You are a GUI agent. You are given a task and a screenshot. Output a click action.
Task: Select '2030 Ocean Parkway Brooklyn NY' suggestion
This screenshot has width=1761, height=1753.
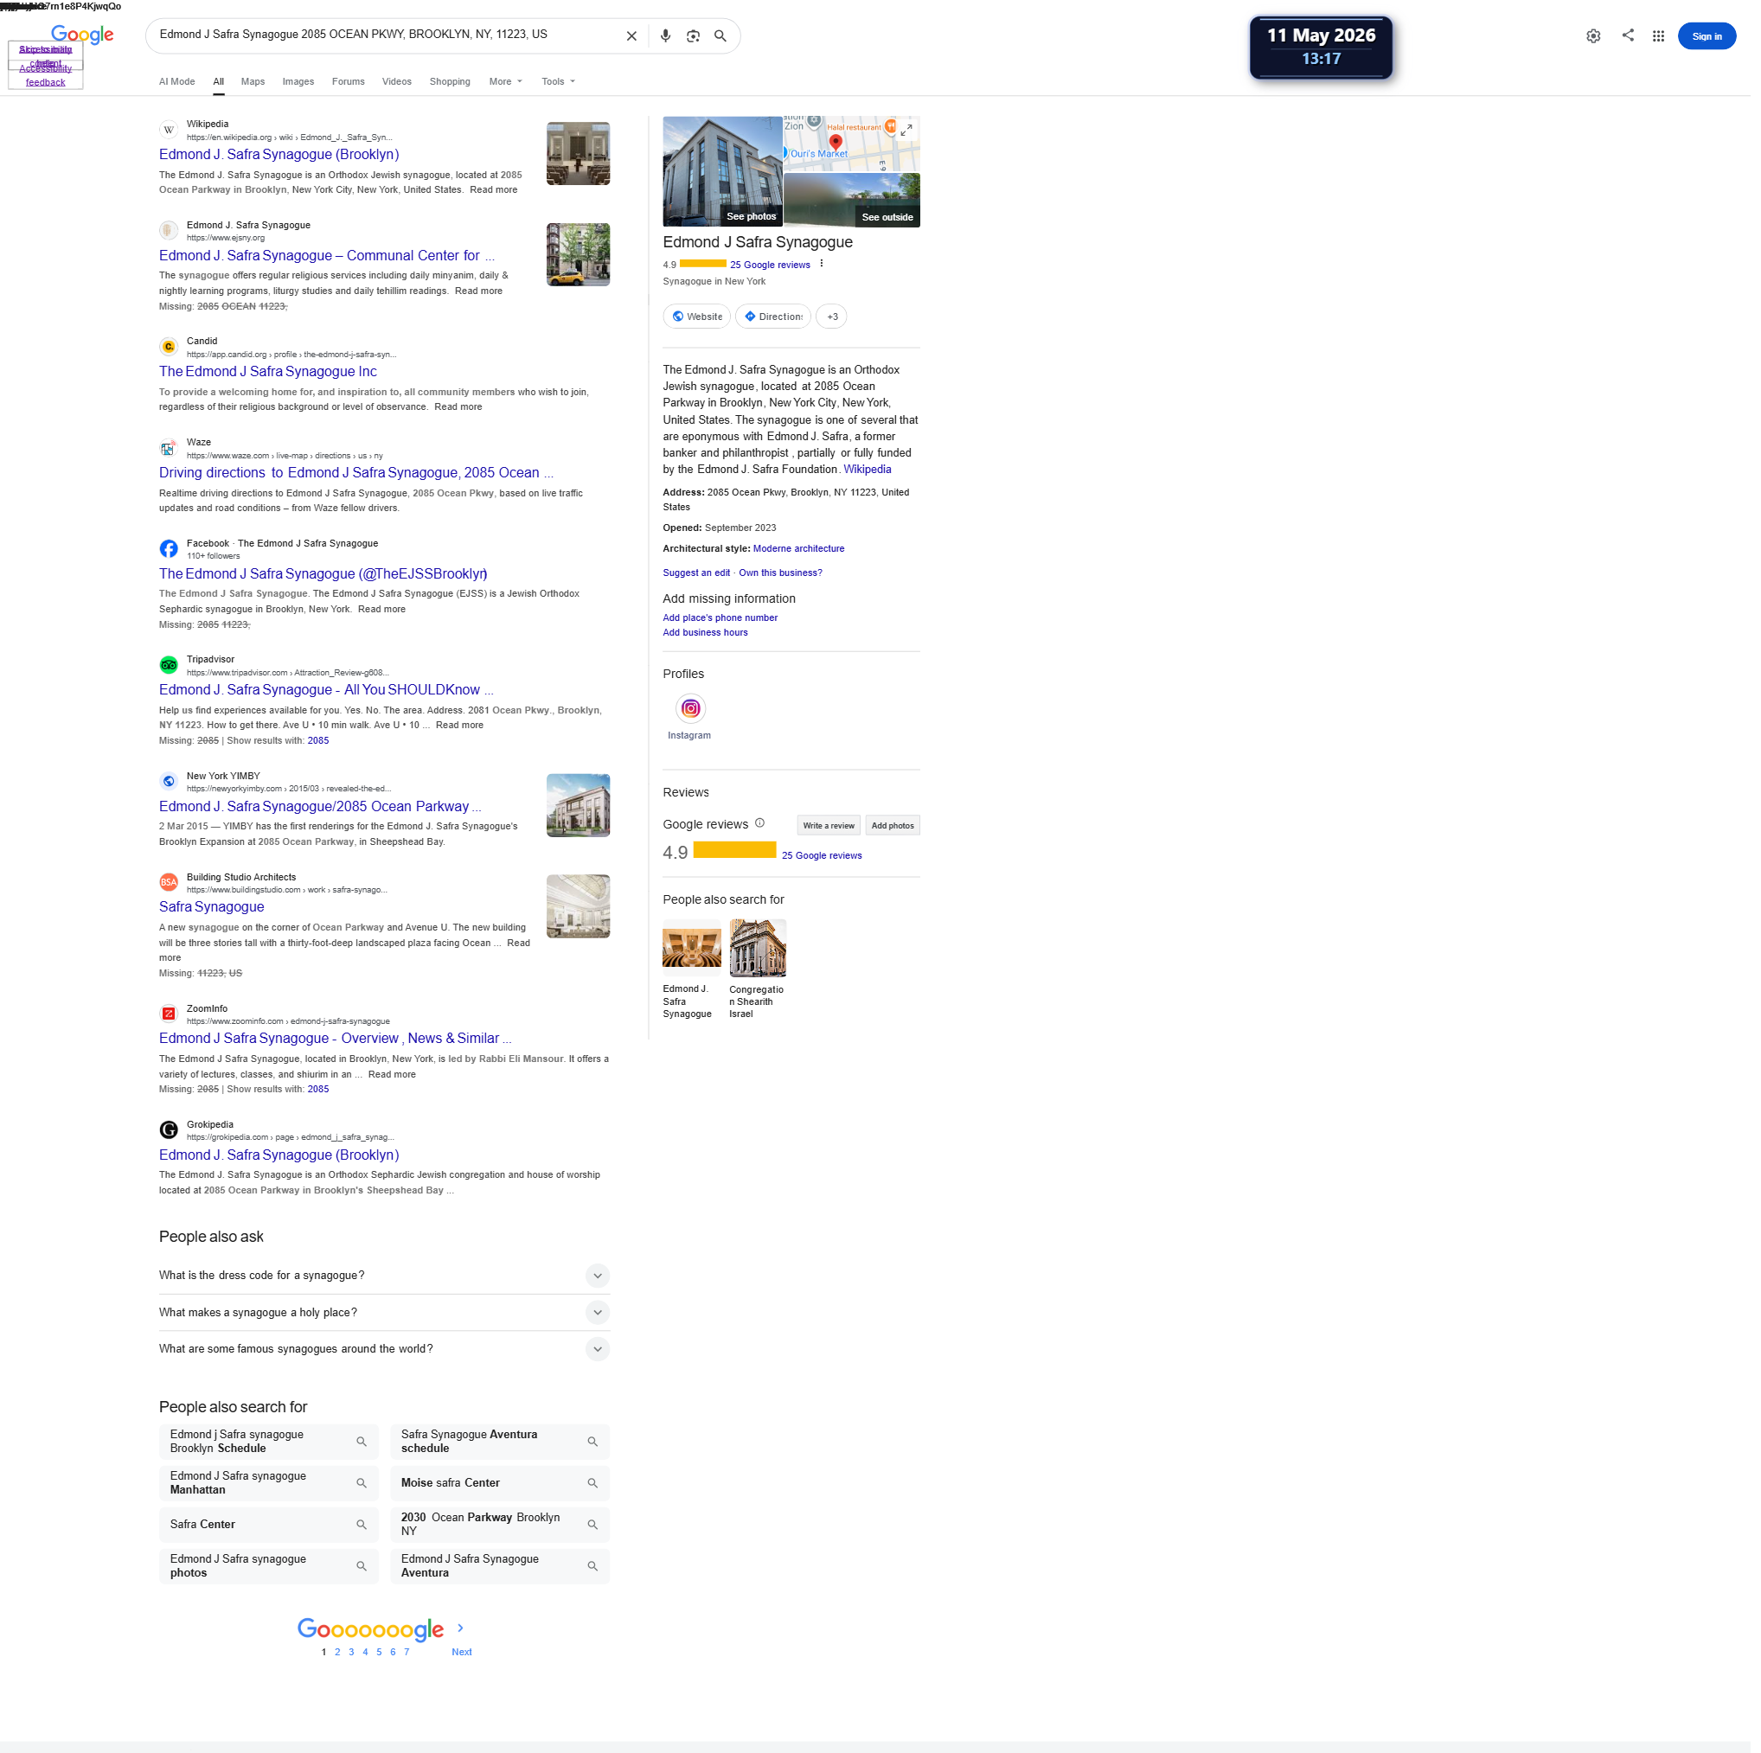click(x=503, y=1532)
